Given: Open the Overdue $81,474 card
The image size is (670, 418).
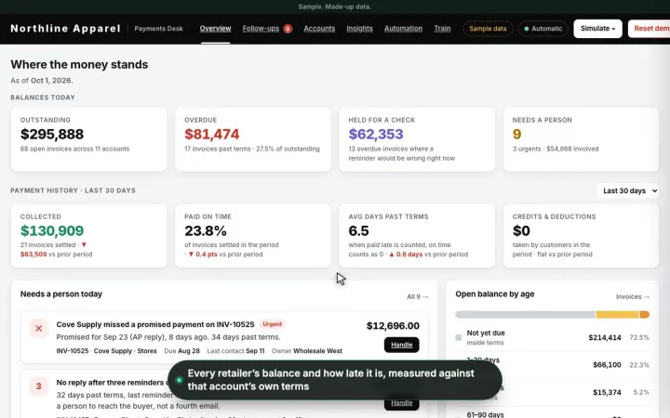Looking at the screenshot, I should click(x=253, y=139).
